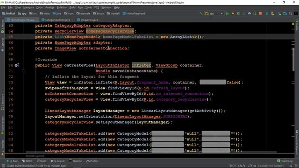The image size is (299, 168).
Task: Open the Profile app speedometer icon
Action: click(249, 14)
